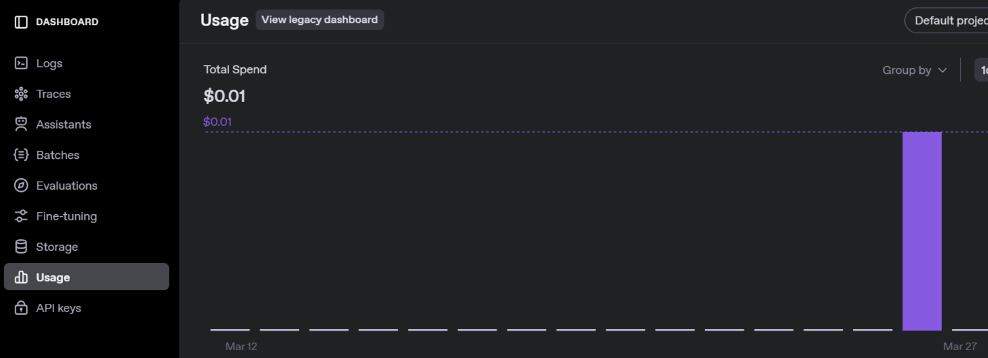
Task: Click the Mar 12 axis label
Action: point(241,347)
